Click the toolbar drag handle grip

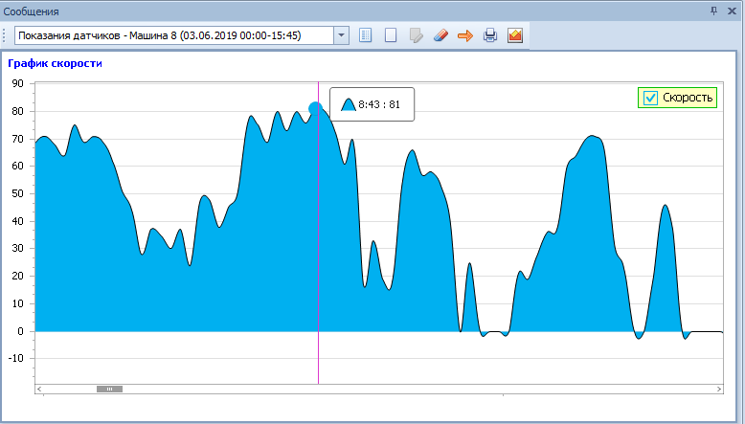[x=6, y=35]
